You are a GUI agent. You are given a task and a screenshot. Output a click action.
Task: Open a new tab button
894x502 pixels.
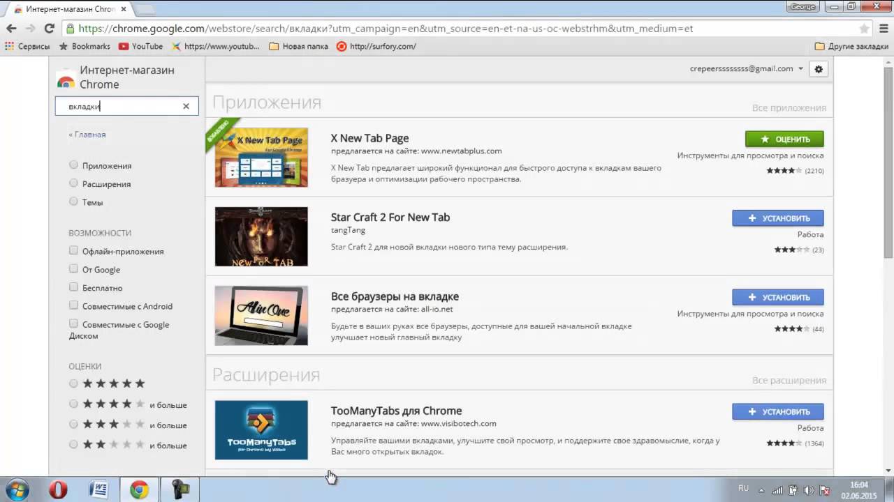tap(144, 9)
